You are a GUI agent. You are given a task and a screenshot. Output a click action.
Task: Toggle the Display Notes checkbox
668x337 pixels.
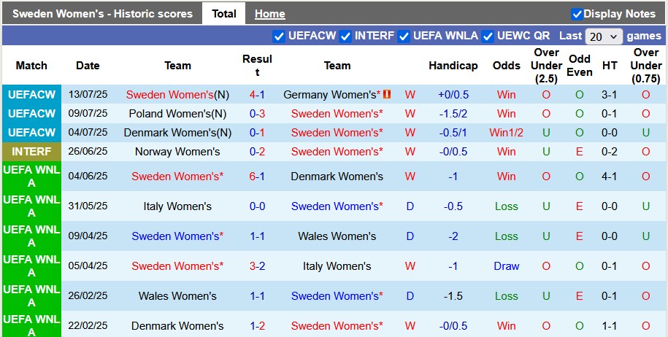(x=577, y=14)
